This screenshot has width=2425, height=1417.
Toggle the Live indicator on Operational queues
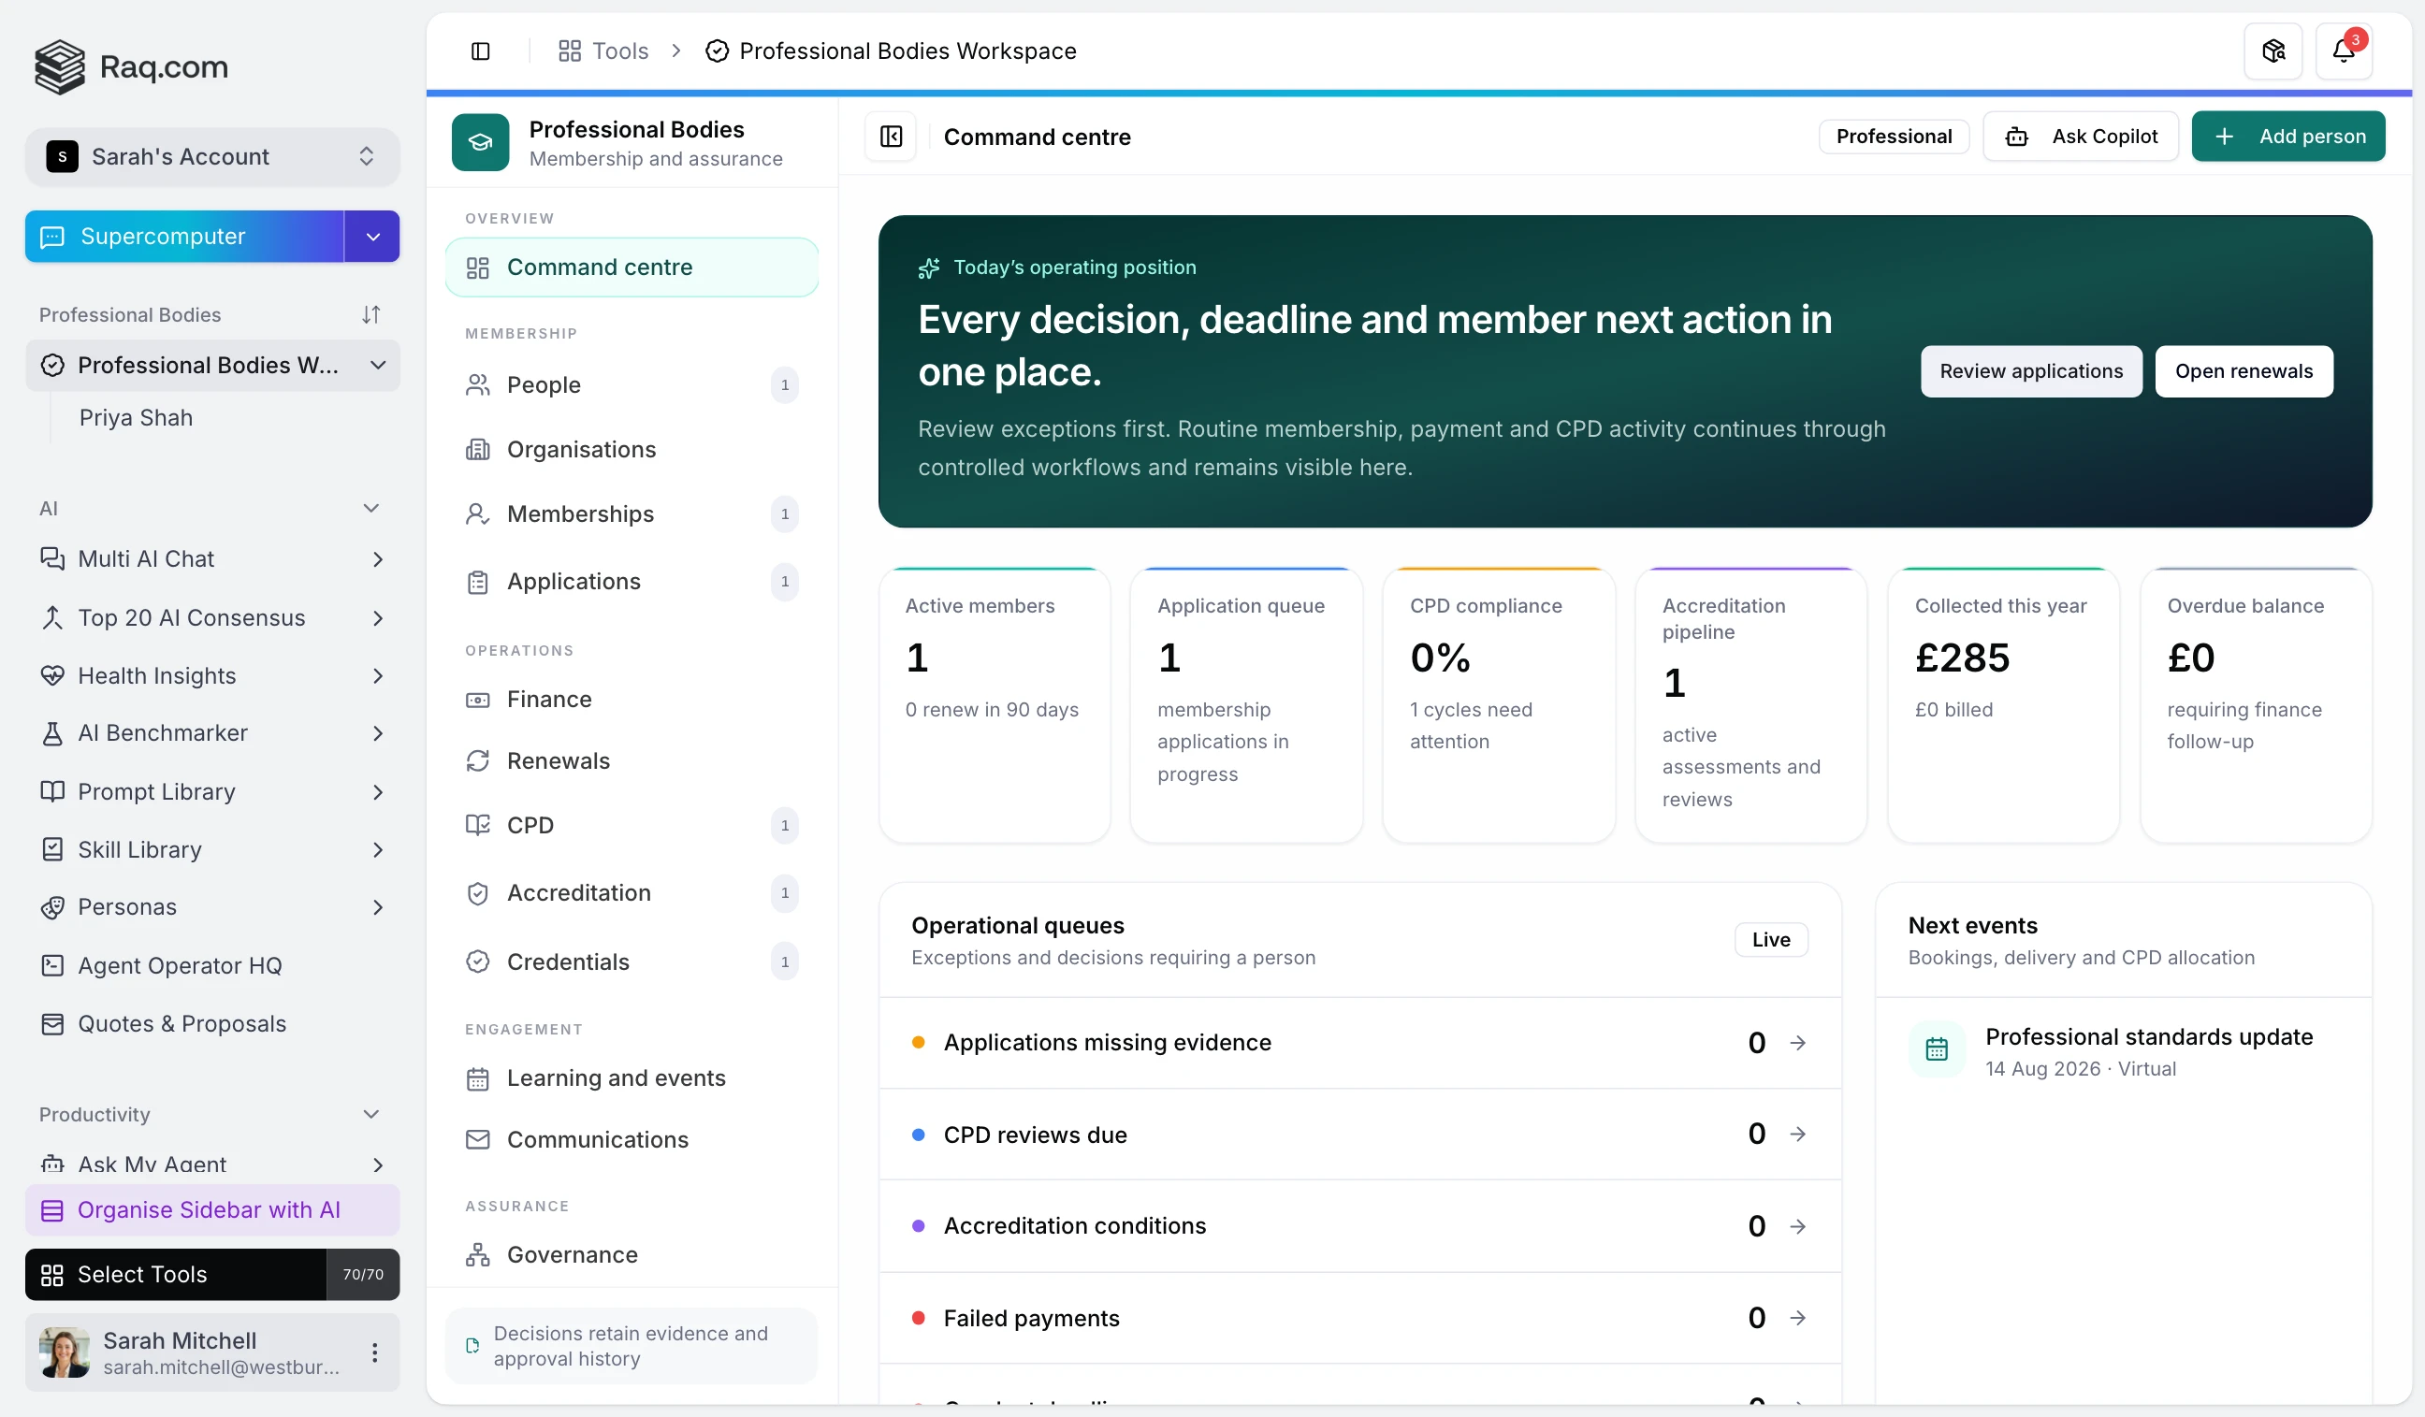(x=1771, y=940)
